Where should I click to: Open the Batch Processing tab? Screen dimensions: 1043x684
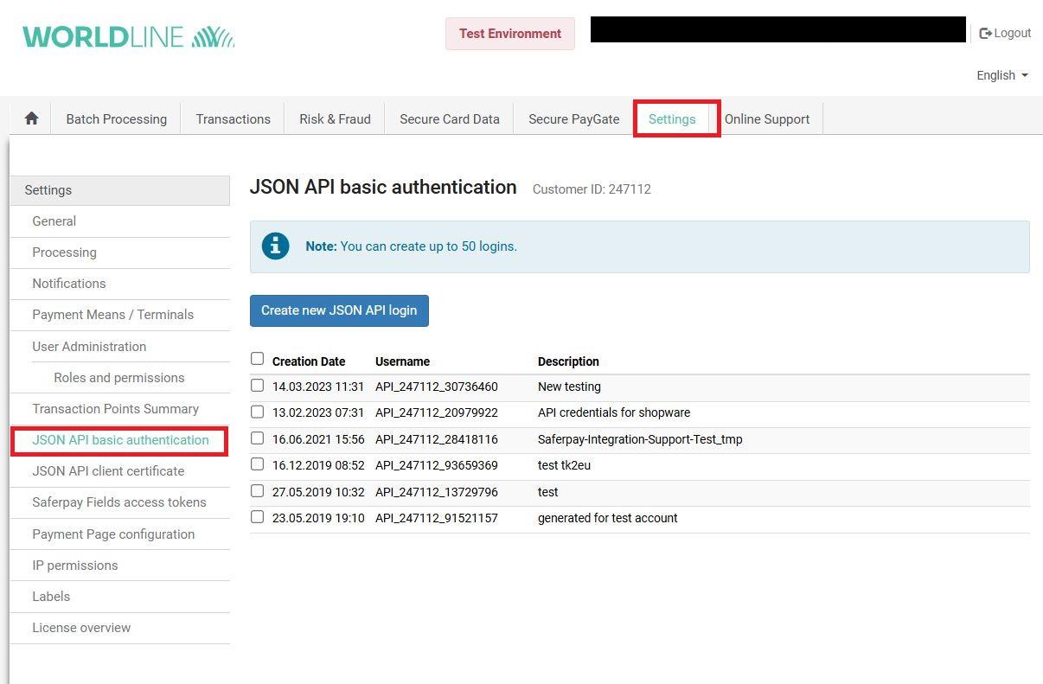(117, 119)
